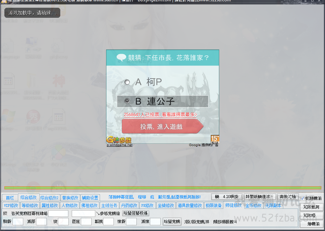This screenshot has height=231, width=325.
Task: Switch to the 首栏 tab
Action: 10,198
